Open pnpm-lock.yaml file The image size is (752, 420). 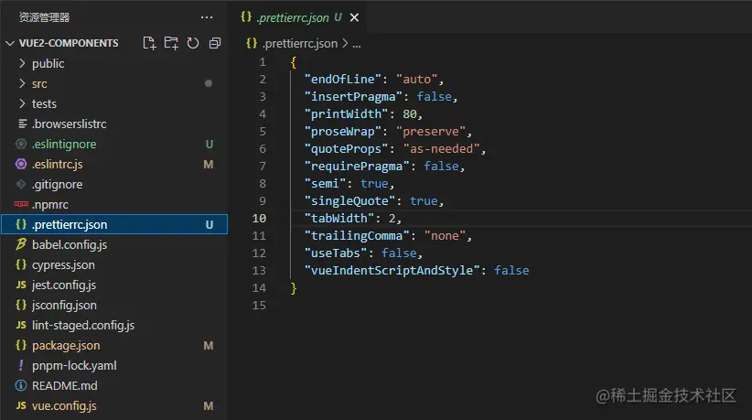[74, 365]
